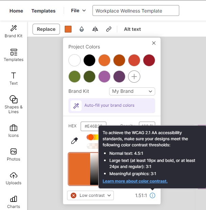Open the File menu dropdown
The width and height of the screenshot is (206, 210).
(78, 10)
